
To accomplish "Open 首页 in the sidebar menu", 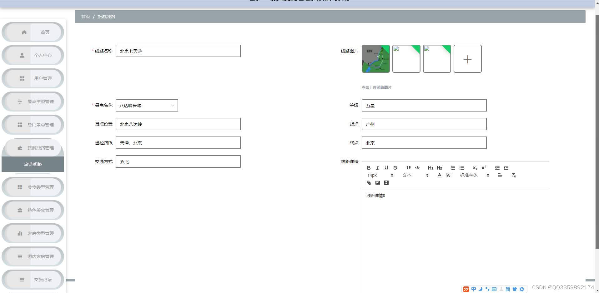I will pyautogui.click(x=33, y=32).
